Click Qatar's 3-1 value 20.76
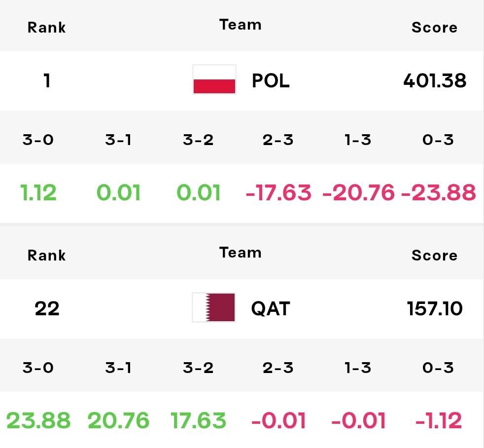 click(x=118, y=420)
